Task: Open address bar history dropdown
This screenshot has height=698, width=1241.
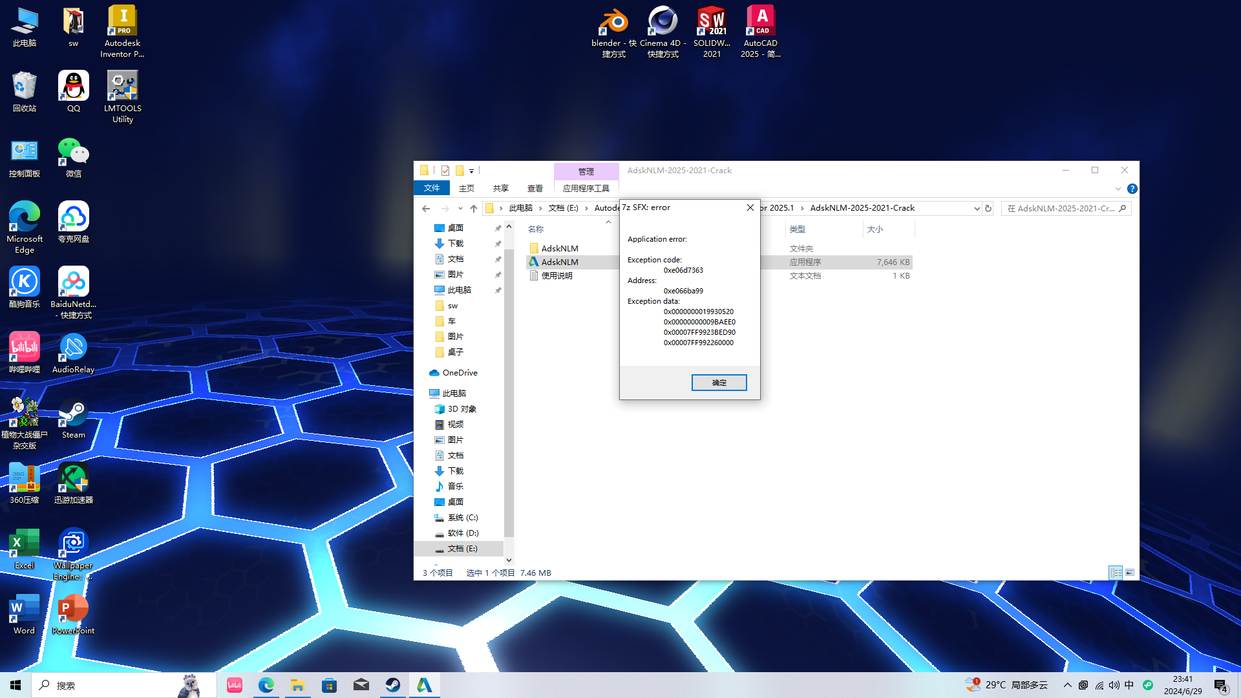Action: [x=977, y=208]
